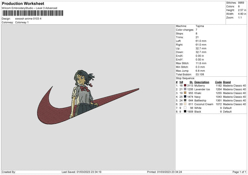The width and height of the screenshot is (248, 175).
Task: Click the Black color swatch
Action: [185, 111]
